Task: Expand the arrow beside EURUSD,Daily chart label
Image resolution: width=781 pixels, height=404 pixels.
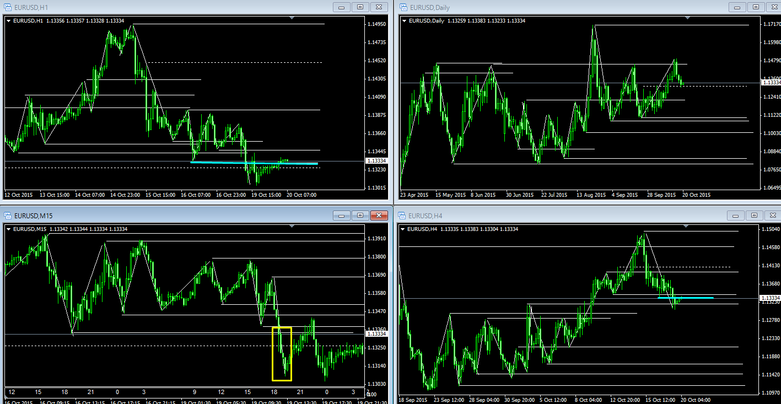Action: (405, 21)
